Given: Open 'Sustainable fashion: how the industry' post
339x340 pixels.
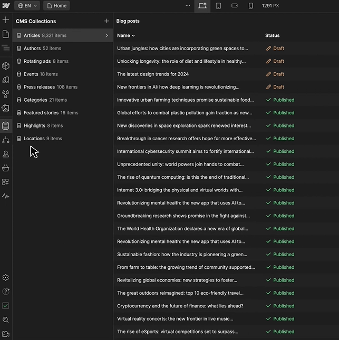Looking at the screenshot, I should click(182, 255).
